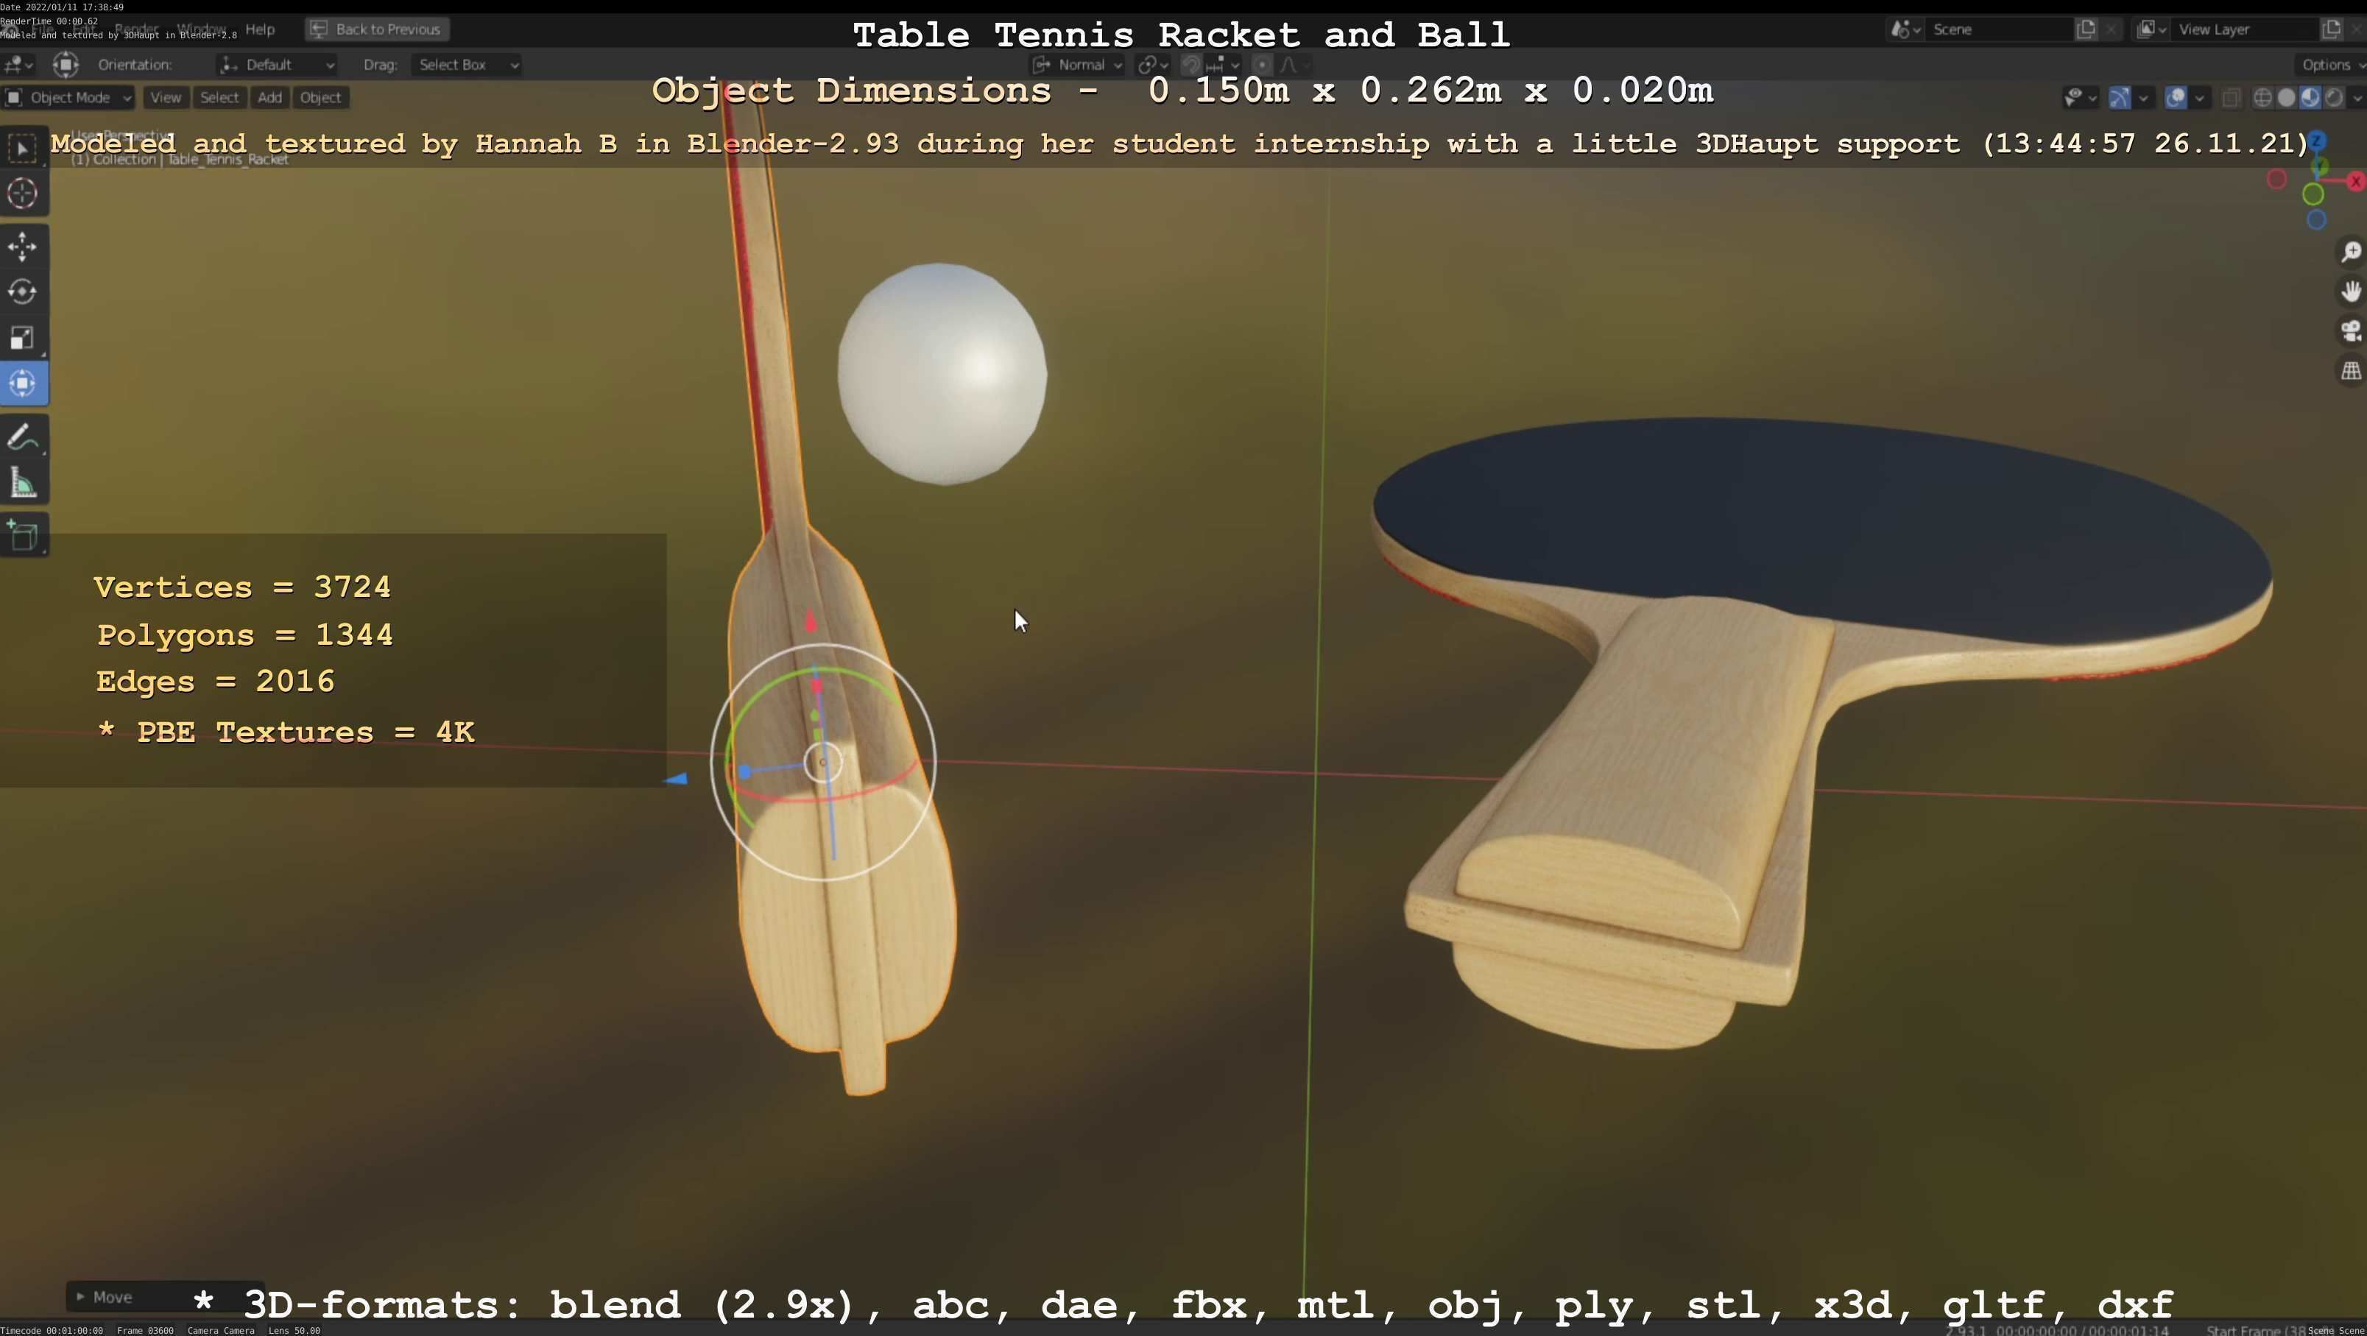Open the snapping options dropdown

pyautogui.click(x=1223, y=64)
